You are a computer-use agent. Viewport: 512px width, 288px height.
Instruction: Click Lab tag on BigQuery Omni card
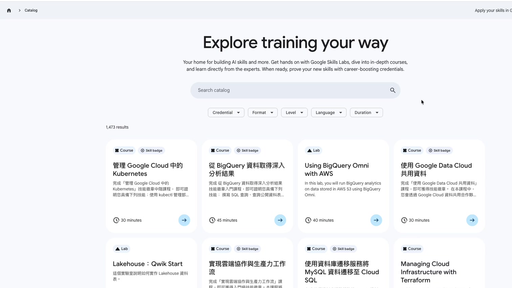coord(314,150)
